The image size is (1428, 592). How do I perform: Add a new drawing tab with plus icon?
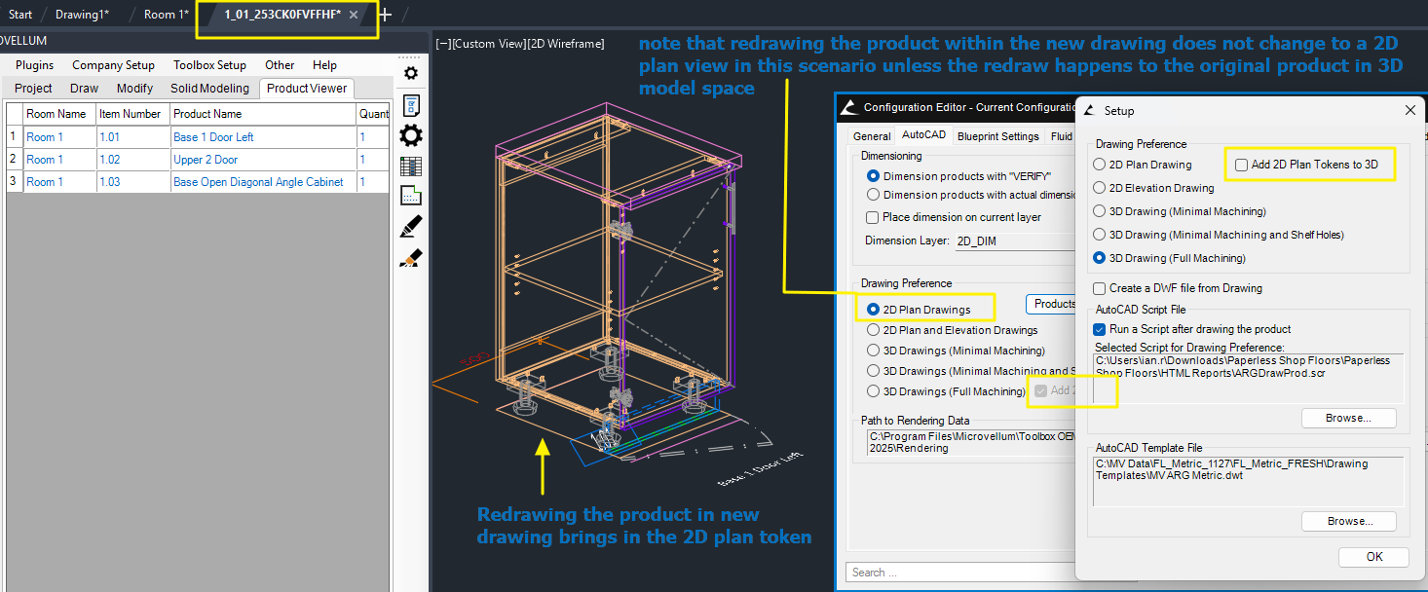(385, 15)
